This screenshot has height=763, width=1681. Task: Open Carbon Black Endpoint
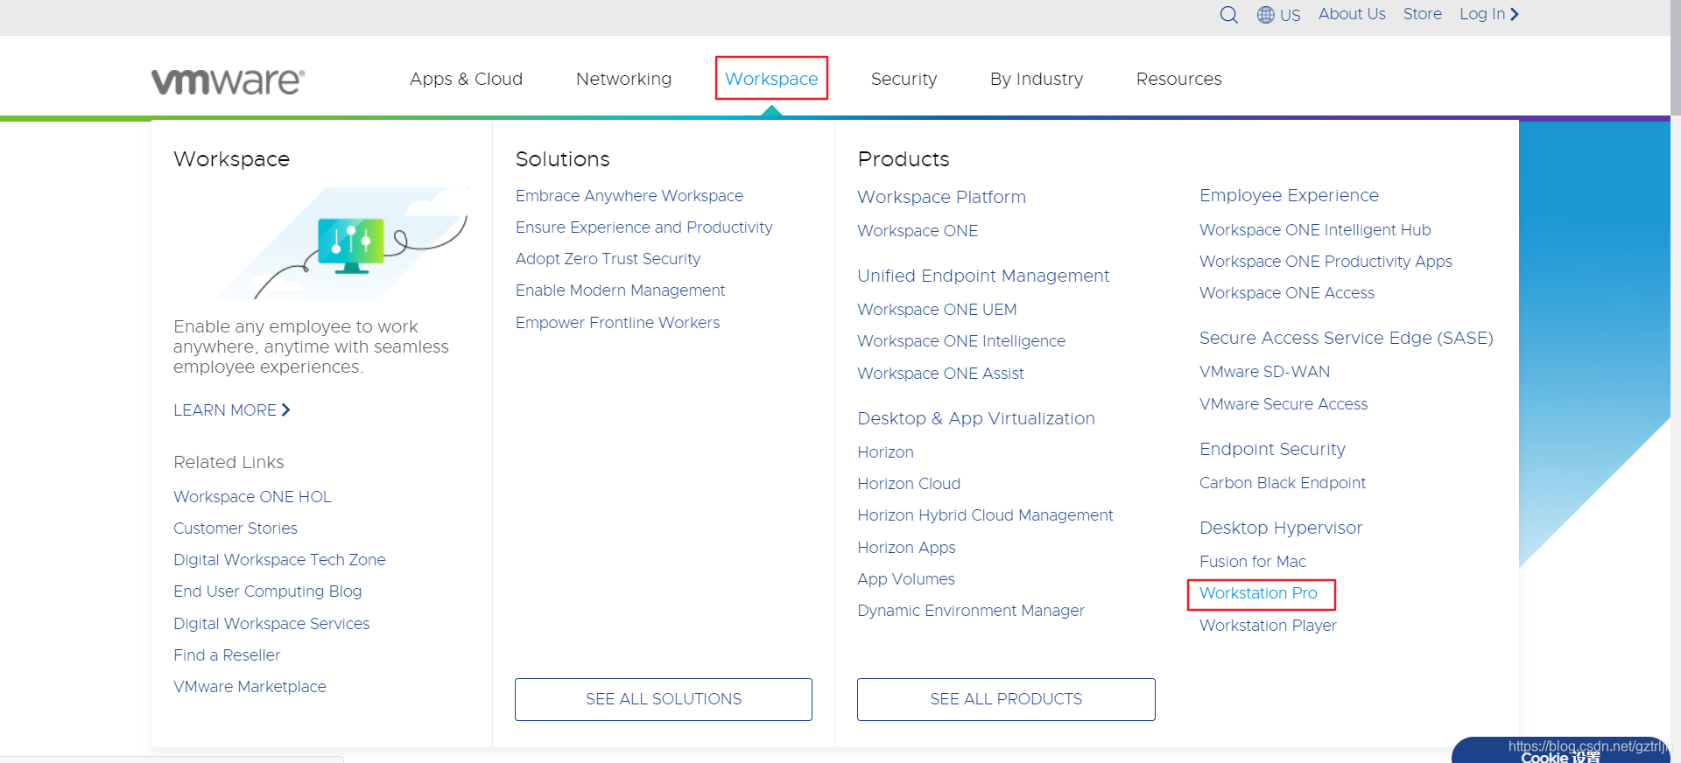1283,482
